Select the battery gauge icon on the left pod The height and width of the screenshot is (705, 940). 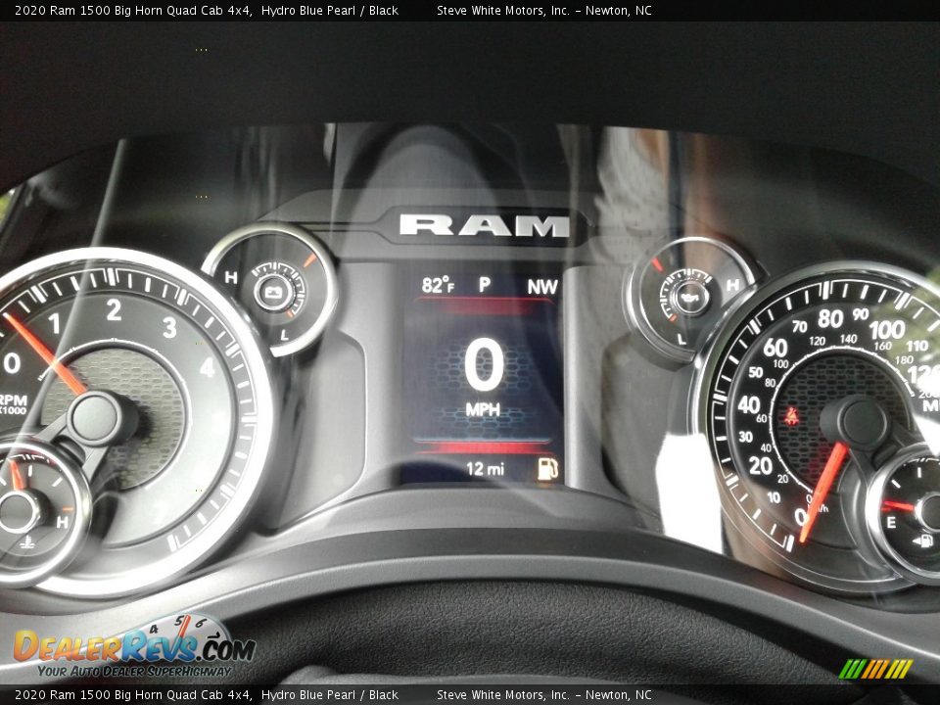click(x=272, y=291)
